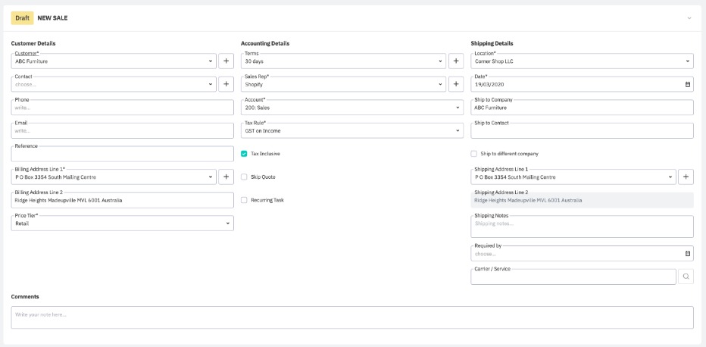Add shipping address using plus icon
The image size is (706, 347).
[x=686, y=177]
